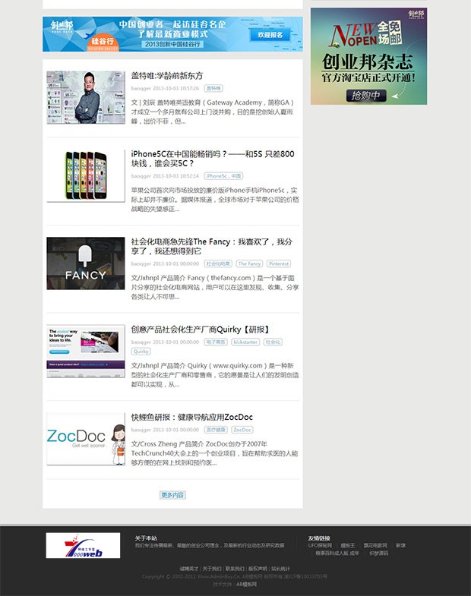Image resolution: width=471 pixels, height=596 pixels.
Task: Select the 电子商务 tag
Action: (x=216, y=342)
